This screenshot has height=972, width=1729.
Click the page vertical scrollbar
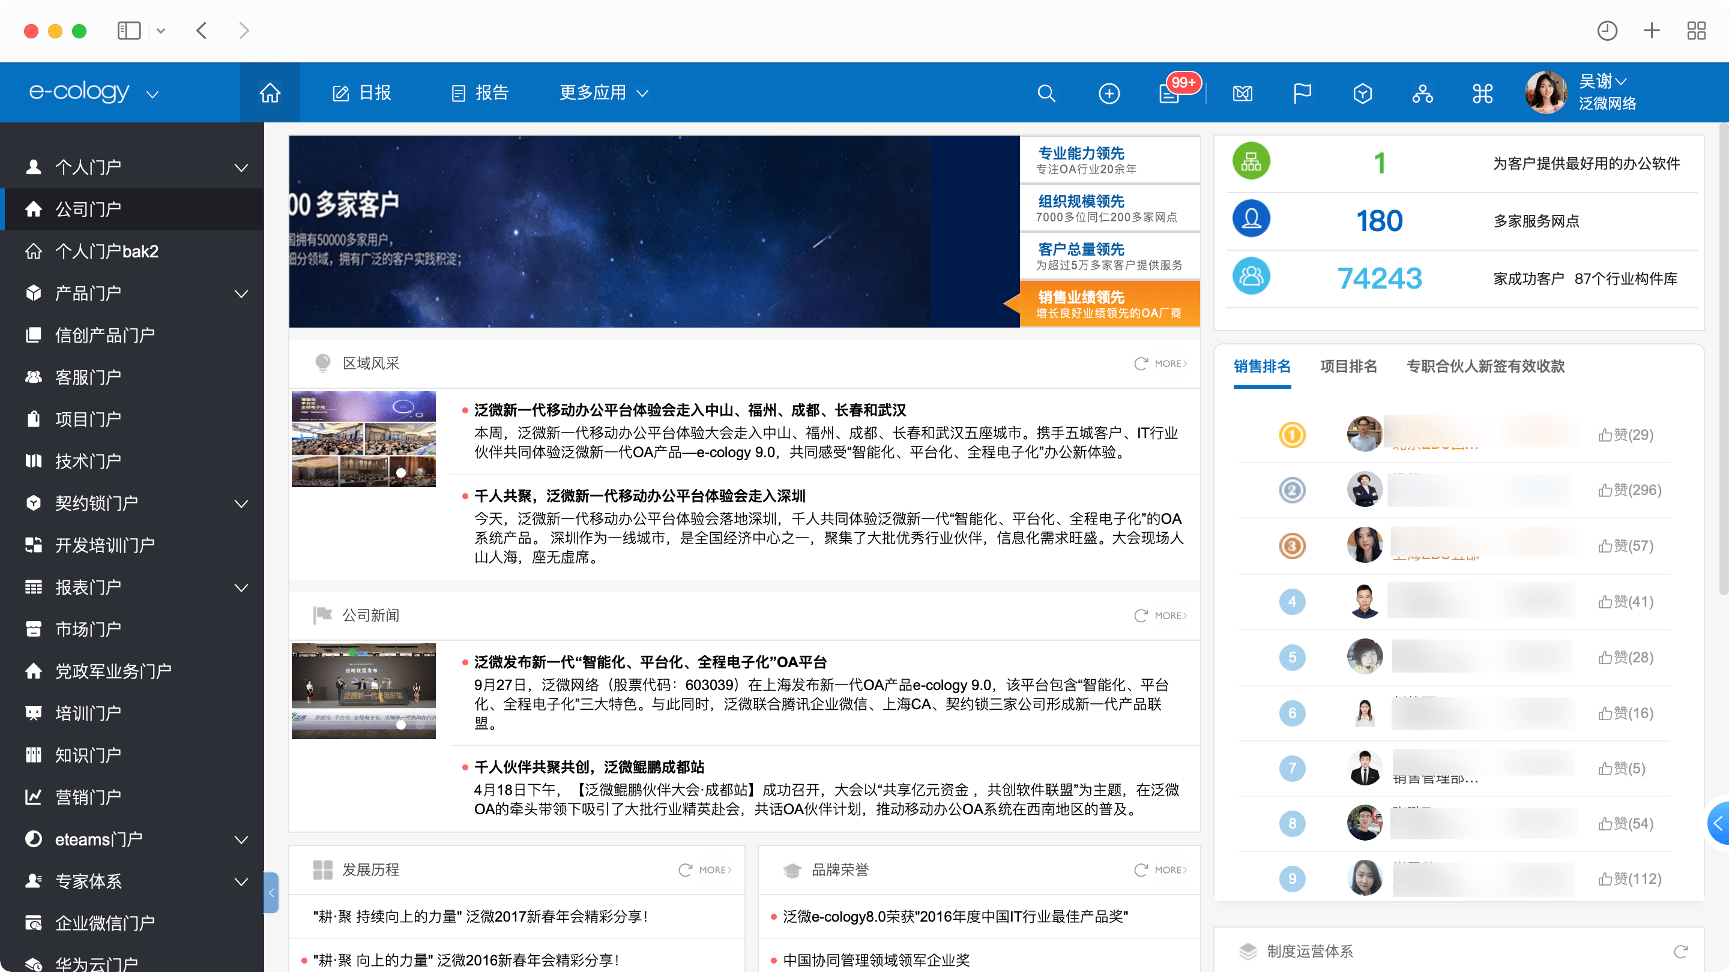click(1723, 359)
